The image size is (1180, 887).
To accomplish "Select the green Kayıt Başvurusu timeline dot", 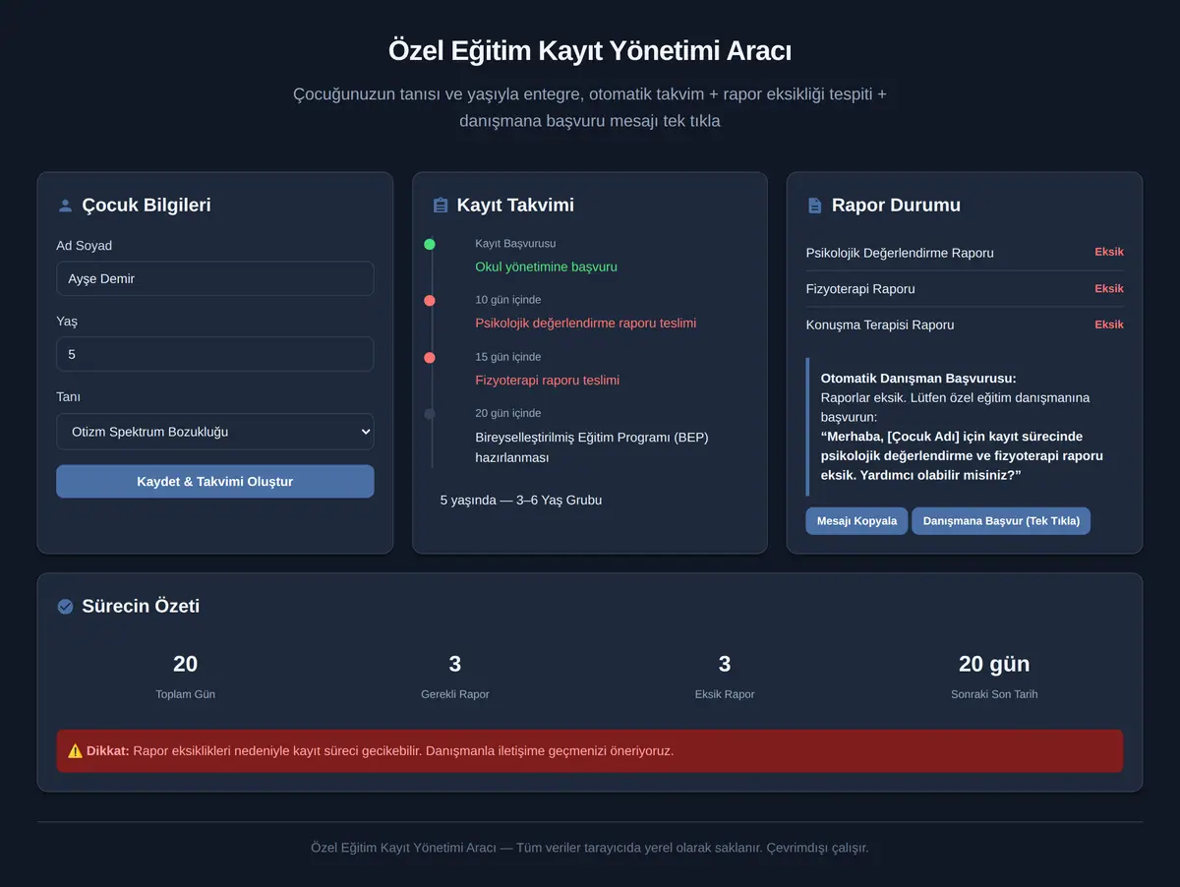I will (x=430, y=244).
